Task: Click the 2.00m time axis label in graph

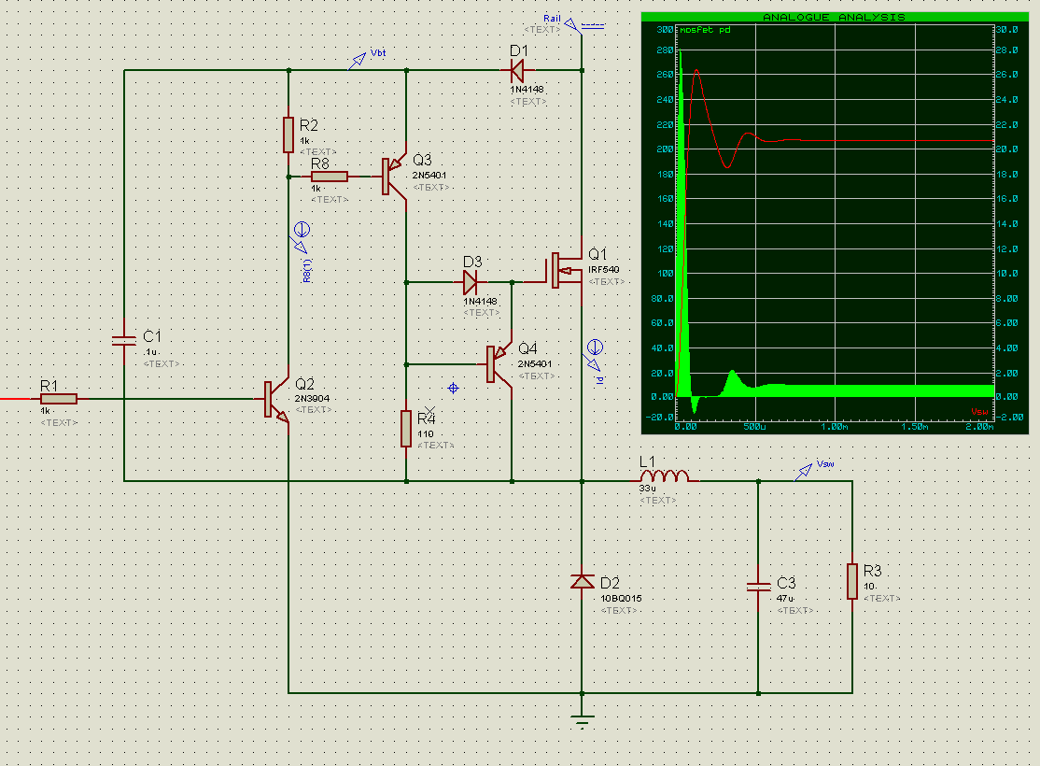Action: point(979,427)
